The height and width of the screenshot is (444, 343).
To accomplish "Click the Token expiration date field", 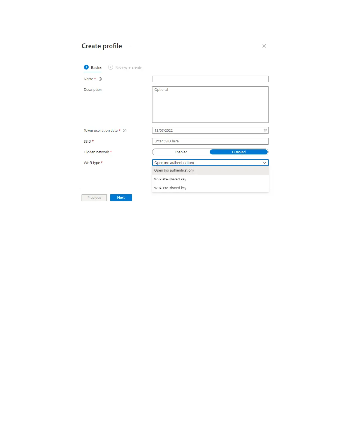I will pyautogui.click(x=210, y=131).
